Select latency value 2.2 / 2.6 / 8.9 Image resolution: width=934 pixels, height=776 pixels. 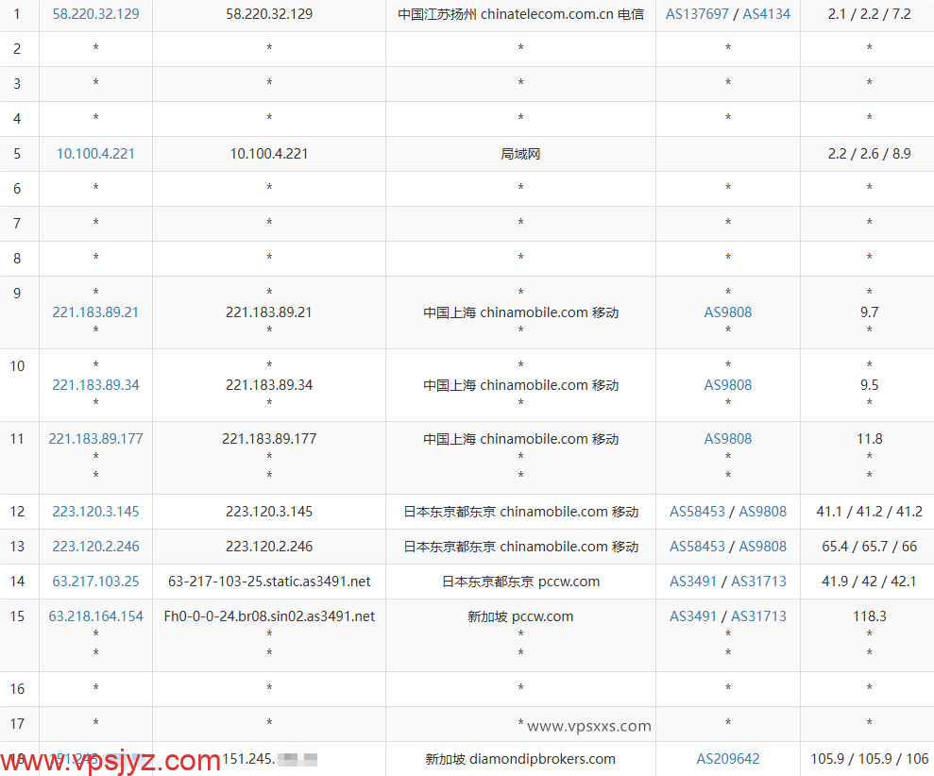[869, 154]
